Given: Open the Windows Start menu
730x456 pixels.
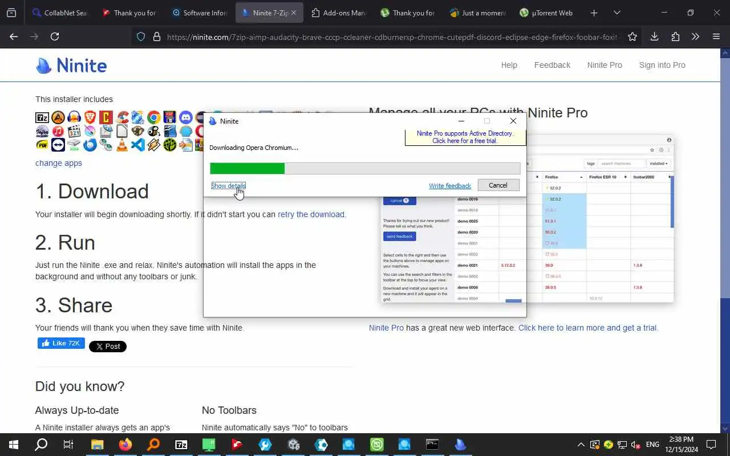Looking at the screenshot, I should 14,445.
